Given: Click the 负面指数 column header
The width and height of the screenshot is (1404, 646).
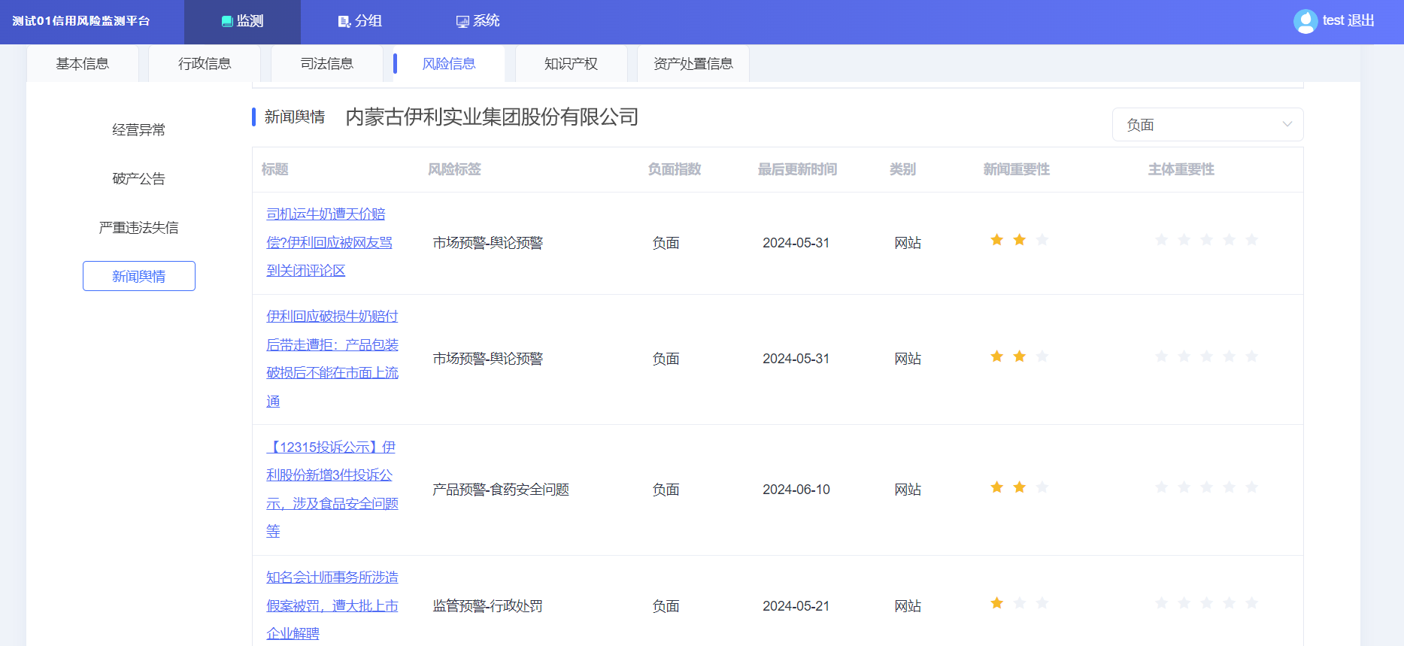Looking at the screenshot, I should coord(675,170).
